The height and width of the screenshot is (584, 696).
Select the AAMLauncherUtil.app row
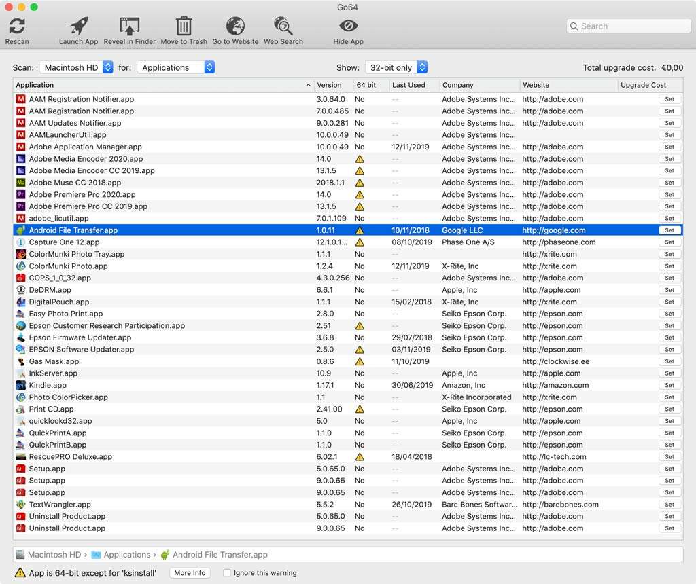coord(348,135)
